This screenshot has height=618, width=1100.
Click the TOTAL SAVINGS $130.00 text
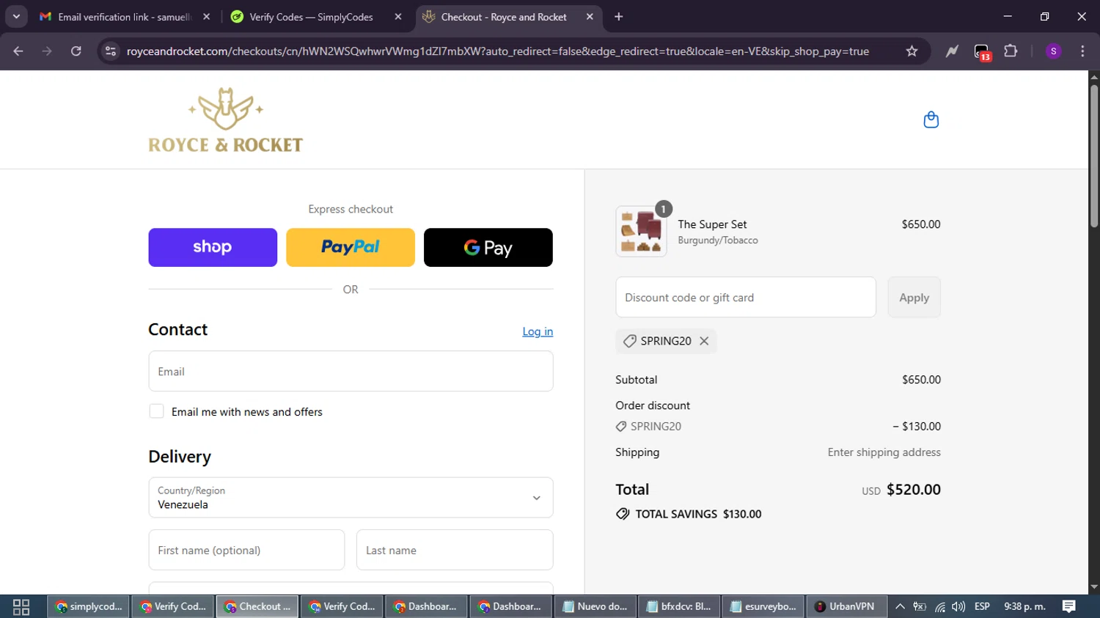click(698, 514)
